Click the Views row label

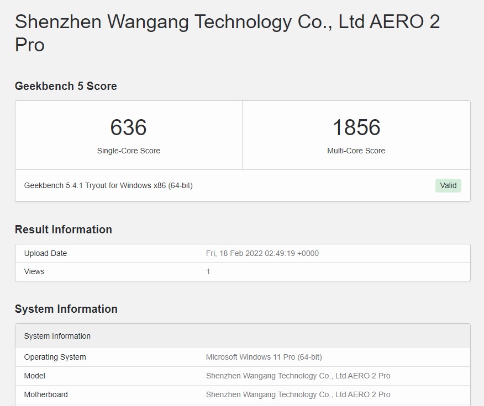click(34, 271)
